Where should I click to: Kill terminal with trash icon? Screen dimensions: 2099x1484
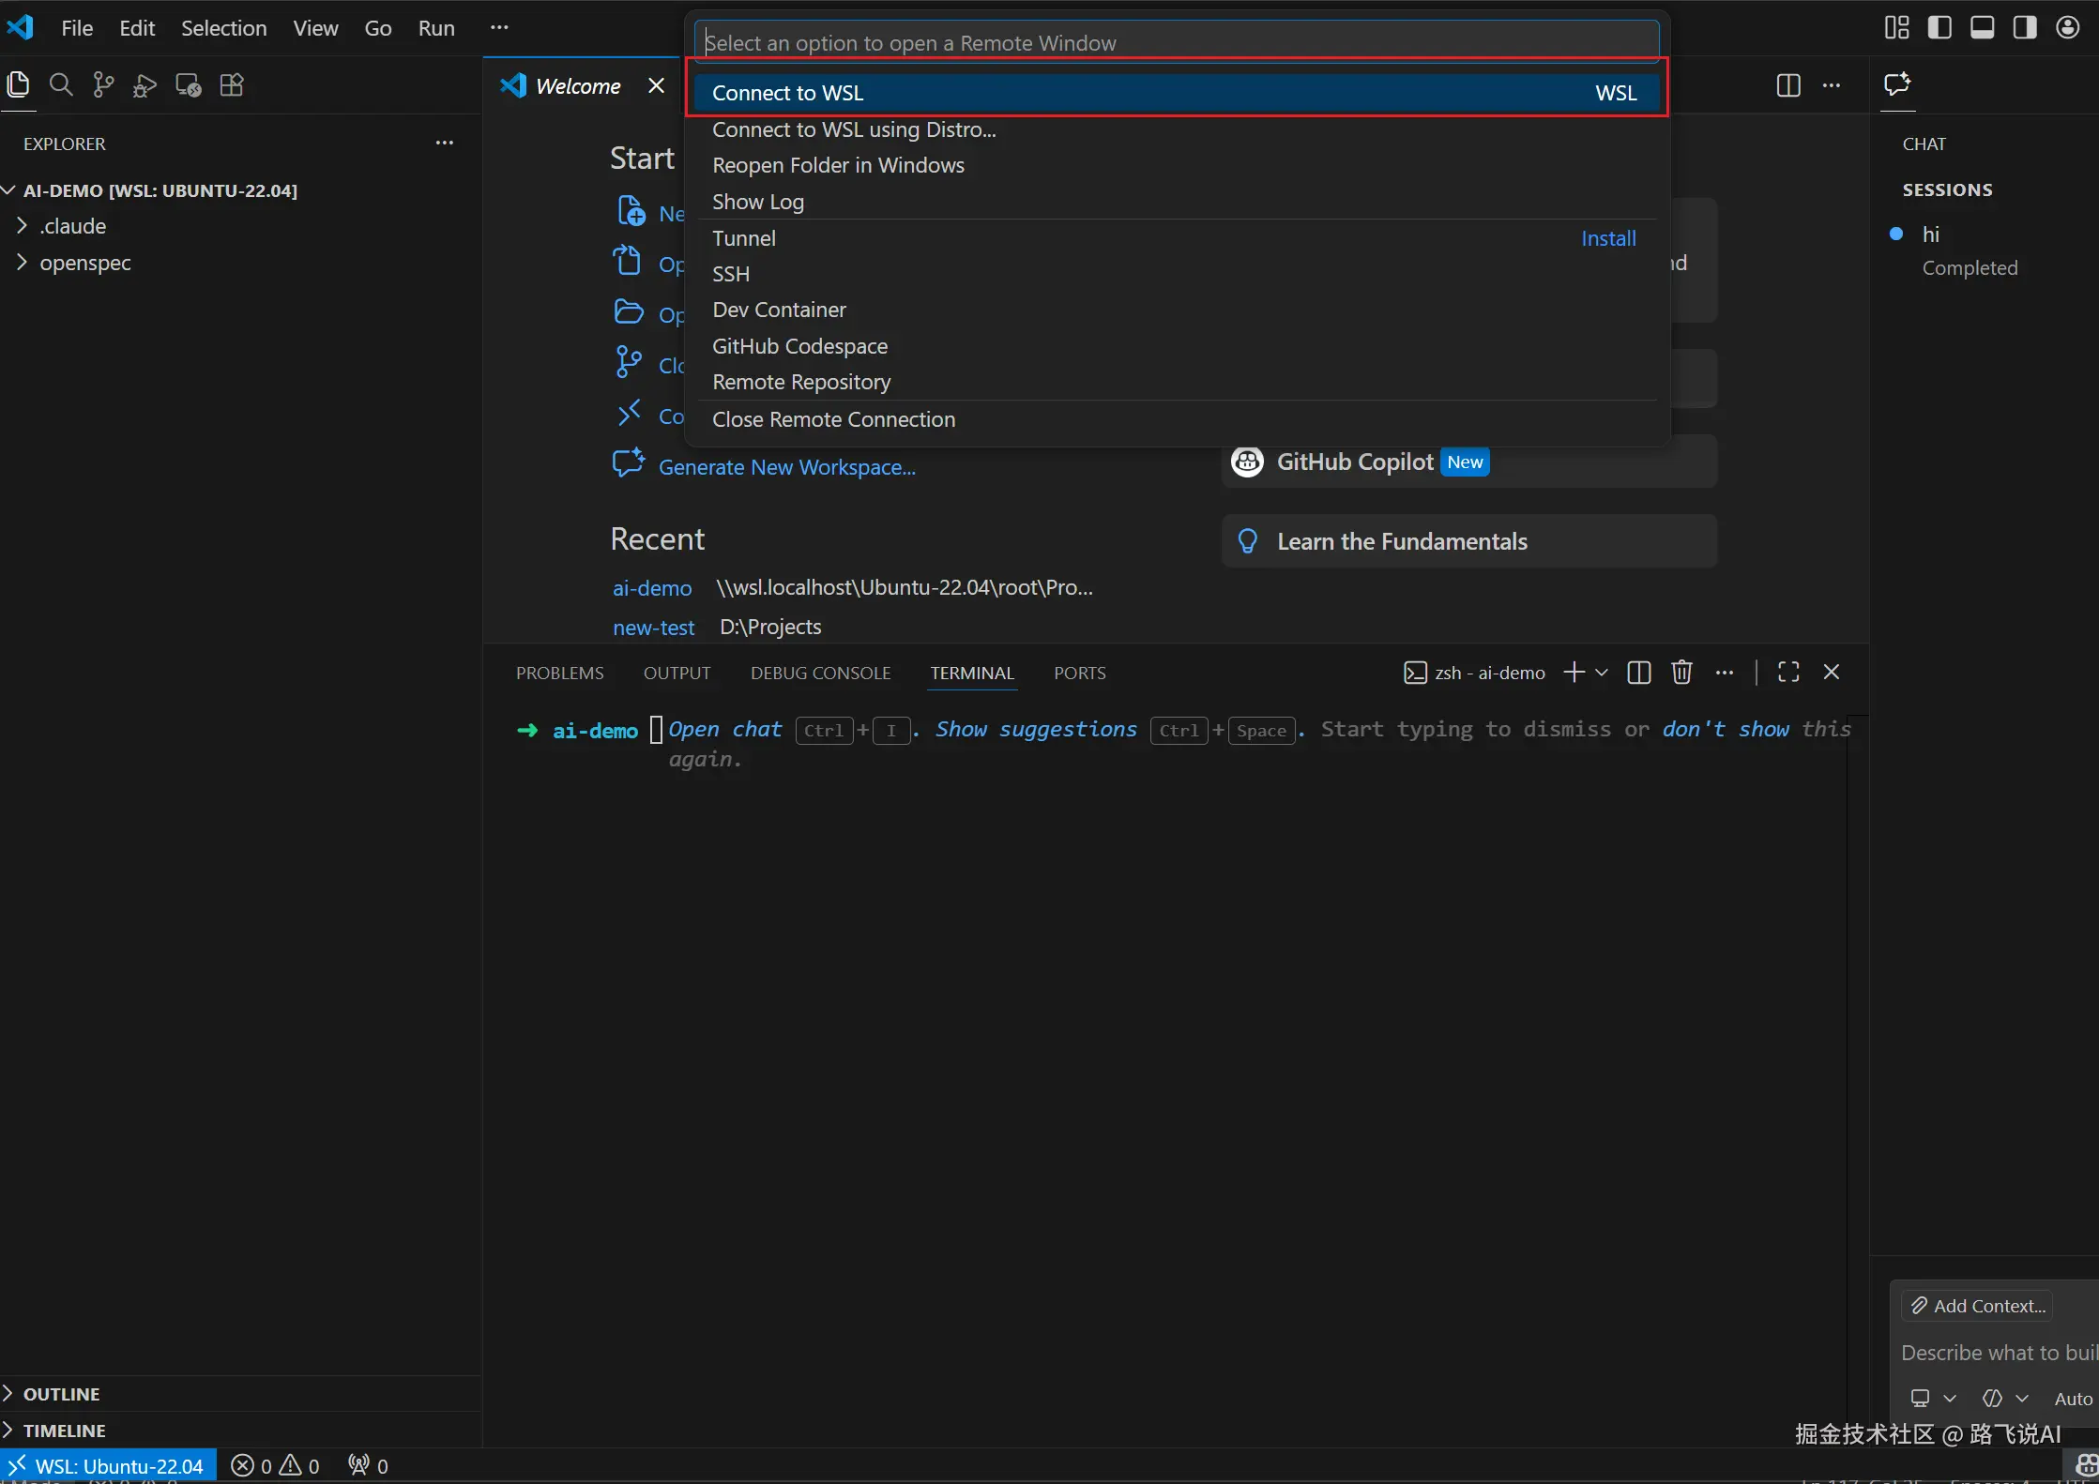click(1681, 673)
